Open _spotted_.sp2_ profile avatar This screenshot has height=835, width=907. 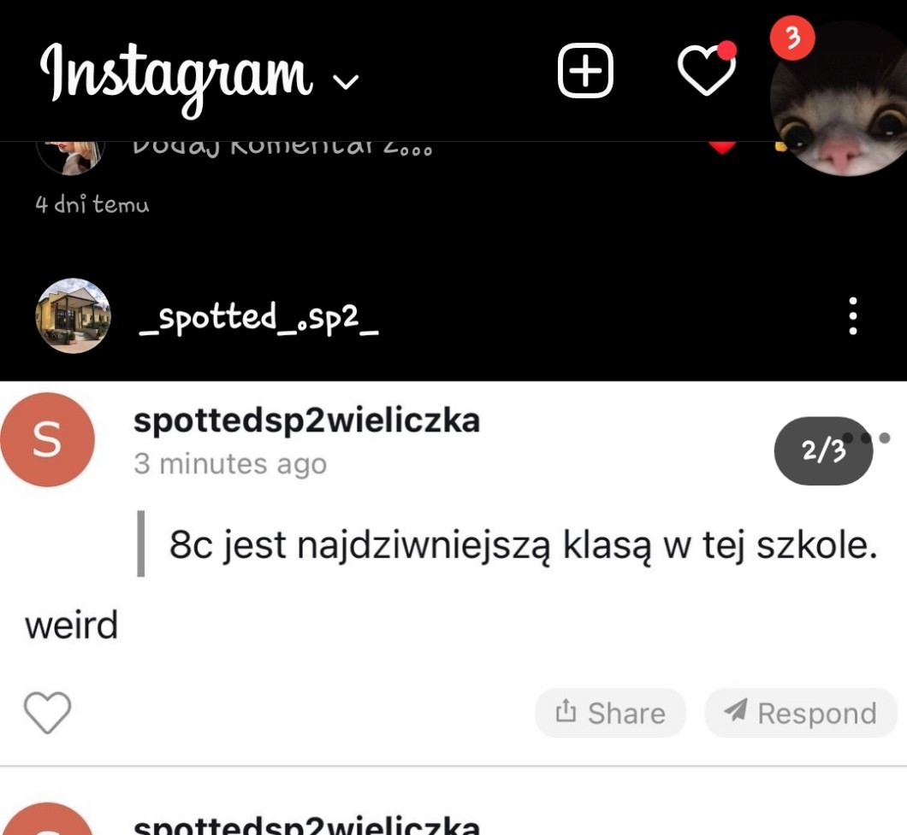click(x=73, y=315)
